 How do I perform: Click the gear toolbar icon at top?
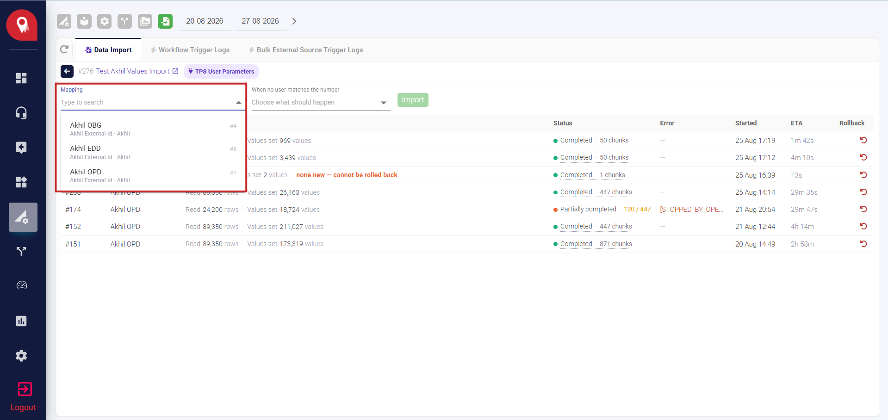point(105,21)
